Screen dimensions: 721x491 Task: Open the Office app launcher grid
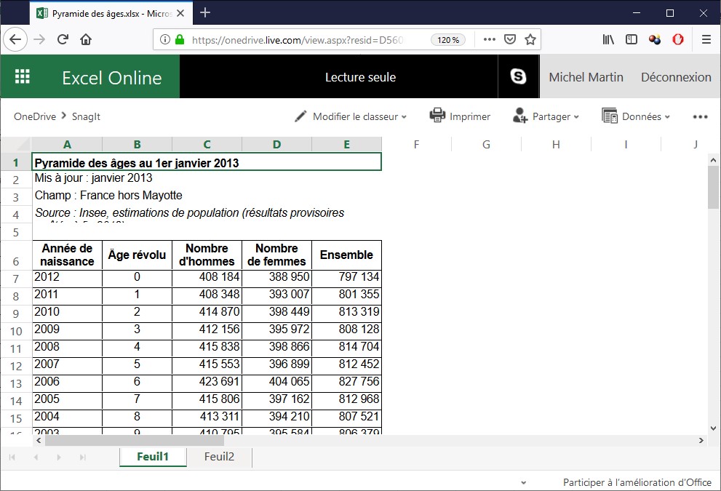click(x=23, y=76)
